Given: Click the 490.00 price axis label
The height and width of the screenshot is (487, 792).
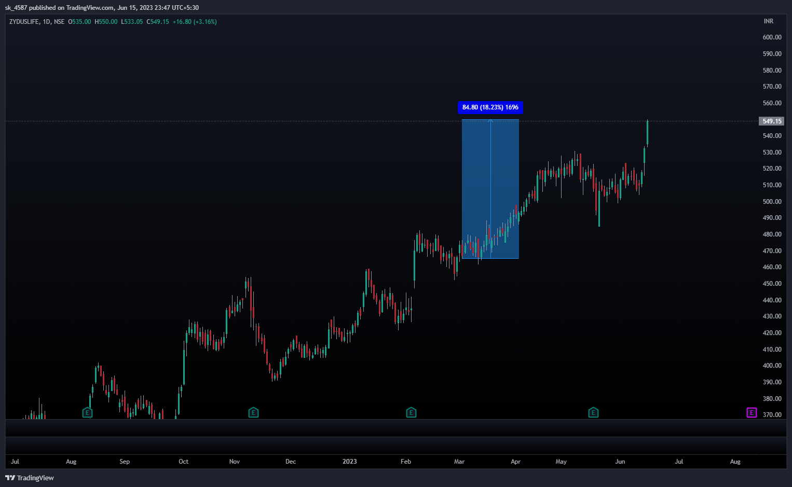Looking at the screenshot, I should 772,218.
